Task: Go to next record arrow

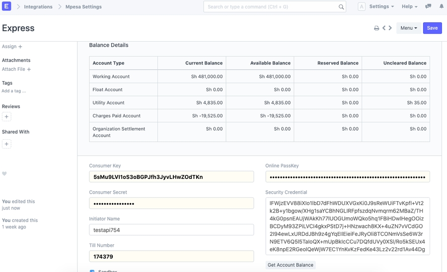Action: (x=390, y=28)
